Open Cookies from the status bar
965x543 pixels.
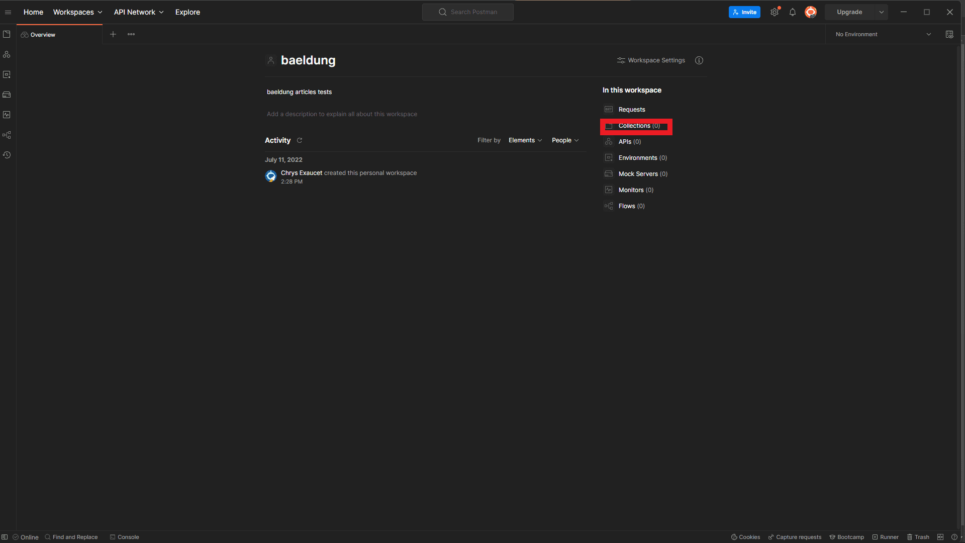(745, 537)
